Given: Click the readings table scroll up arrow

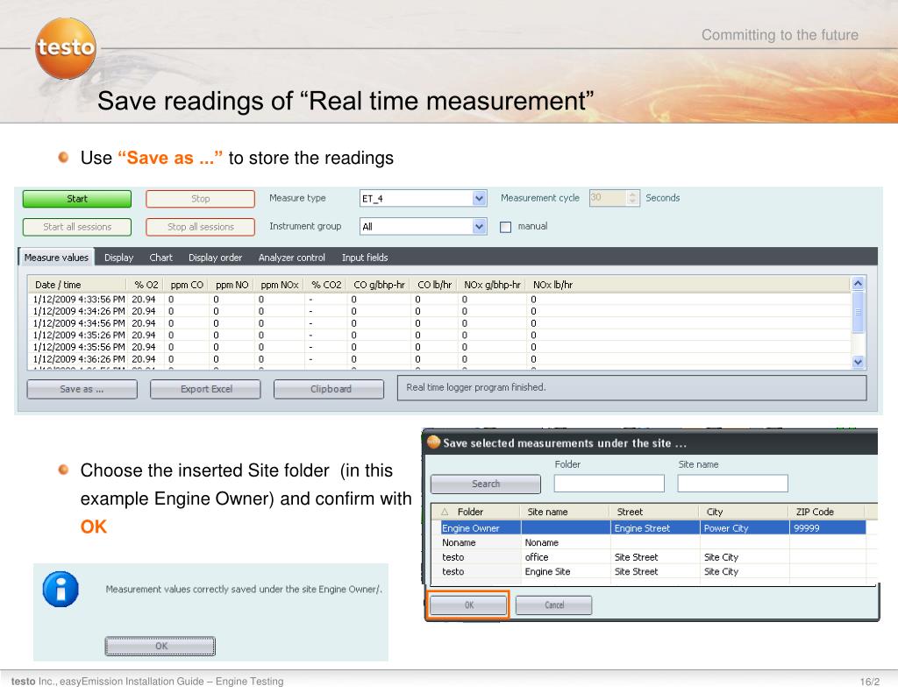Looking at the screenshot, I should click(858, 283).
